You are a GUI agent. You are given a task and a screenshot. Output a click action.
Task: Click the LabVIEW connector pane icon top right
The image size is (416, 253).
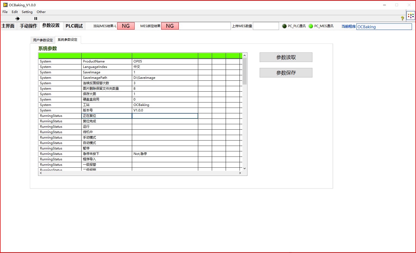tap(411, 16)
